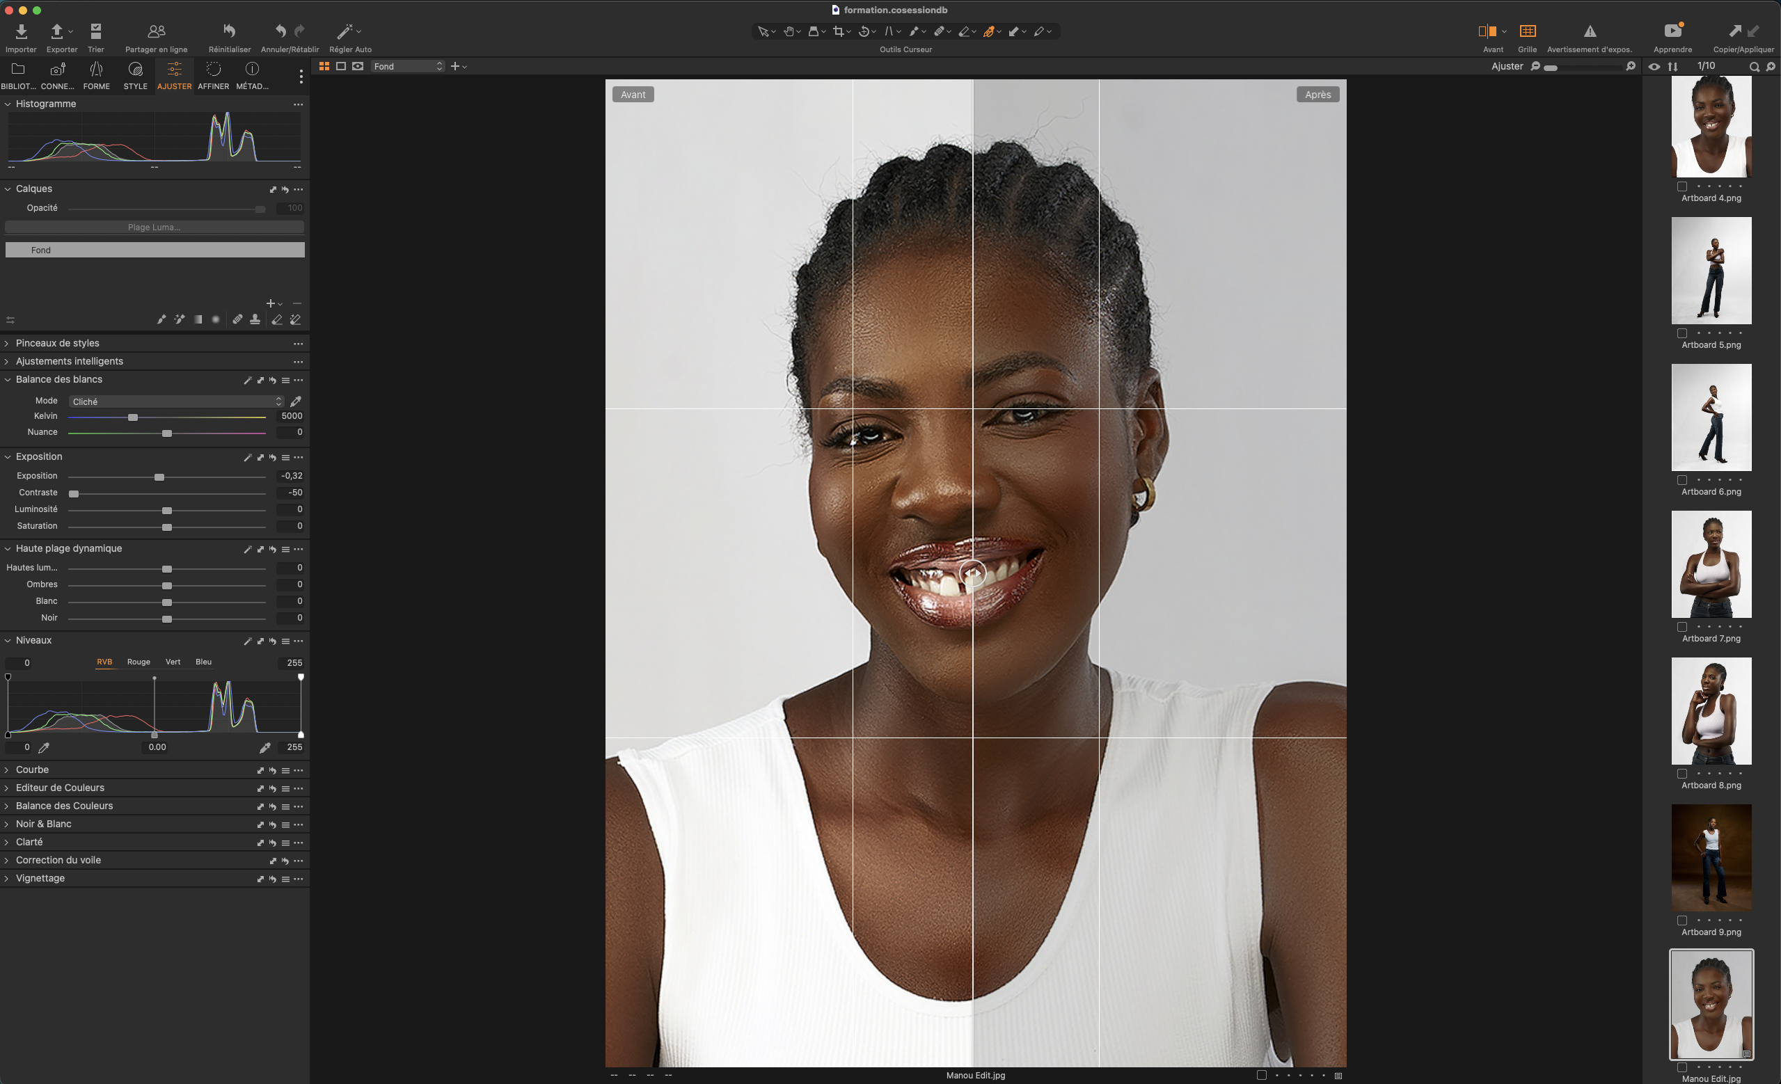The image size is (1781, 1084).
Task: Select the Rouge channel in Niveaux
Action: click(x=138, y=662)
